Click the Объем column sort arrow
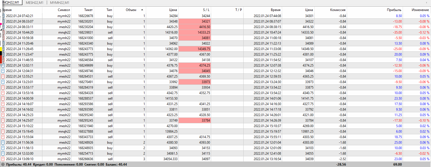The width and height of the screenshot is (431, 167). point(142,10)
